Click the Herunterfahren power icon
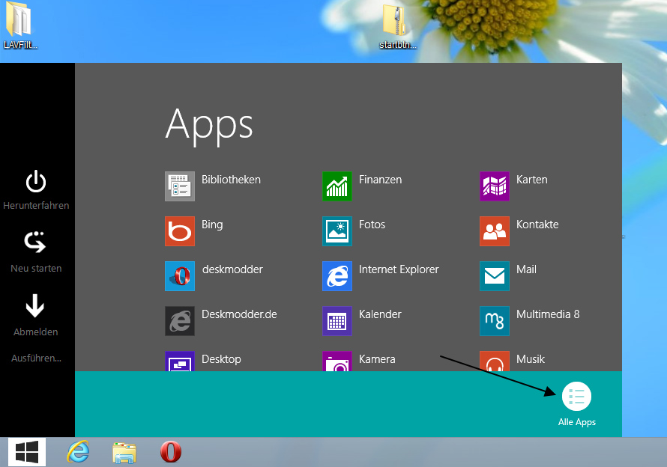This screenshot has width=667, height=467. (36, 181)
